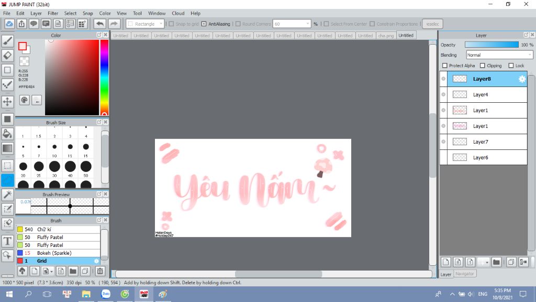Select the Select Pen tool

tap(7, 209)
